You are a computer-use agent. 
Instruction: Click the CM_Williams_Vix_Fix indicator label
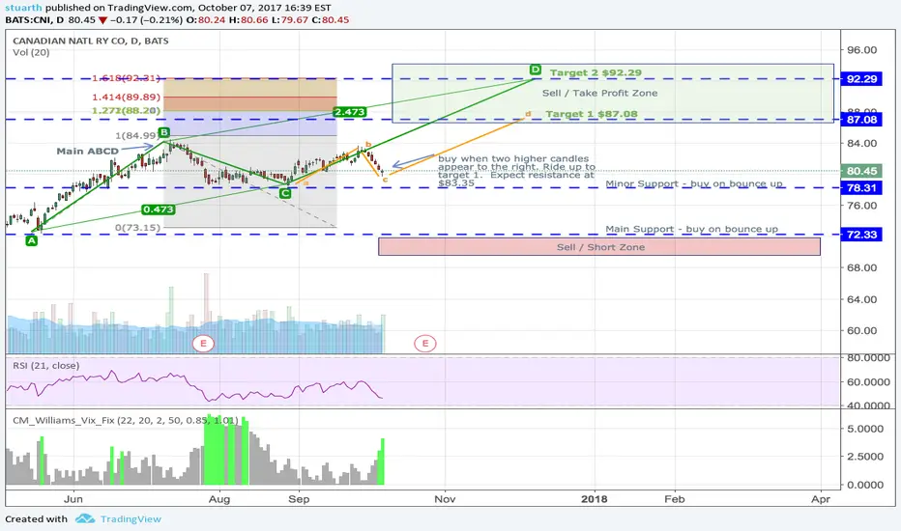[x=126, y=421]
